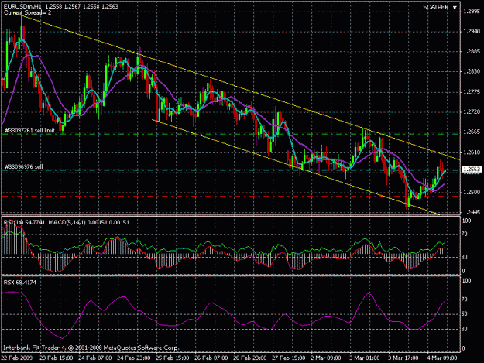Image resolution: width=484 pixels, height=363 pixels.
Task: Click the RSX panel scale value 50
Action: tap(465, 314)
